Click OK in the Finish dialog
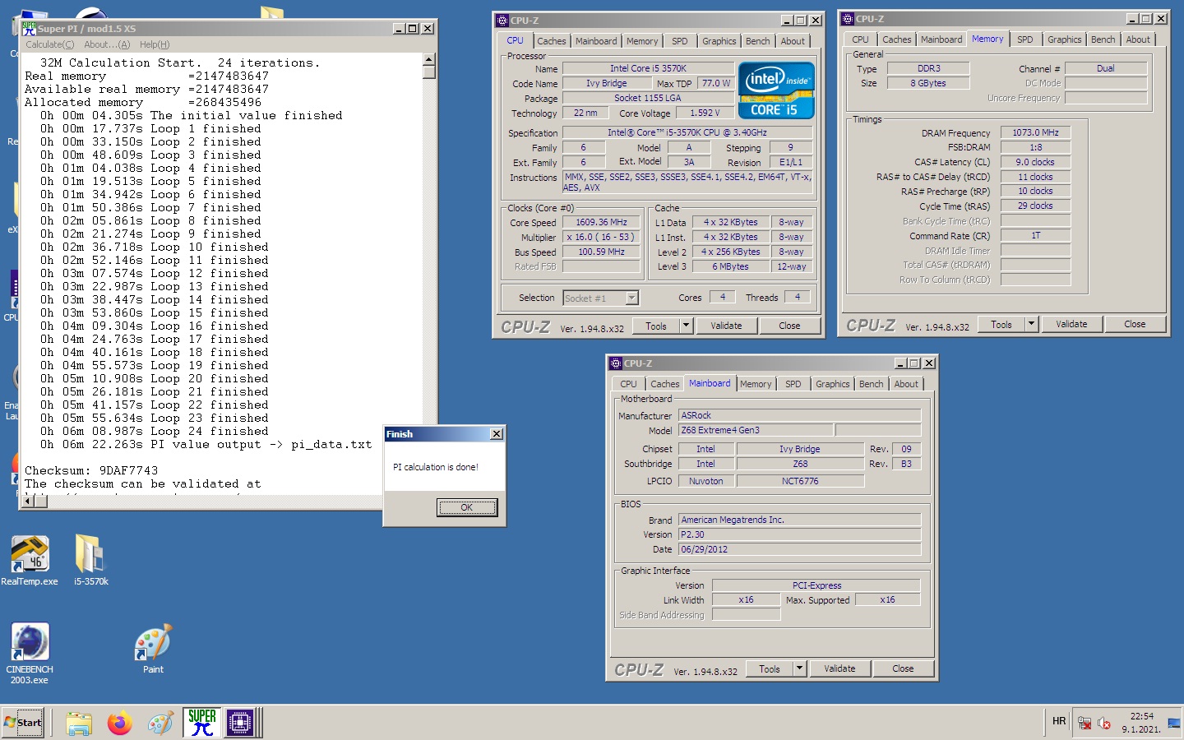This screenshot has width=1184, height=740. pos(467,507)
